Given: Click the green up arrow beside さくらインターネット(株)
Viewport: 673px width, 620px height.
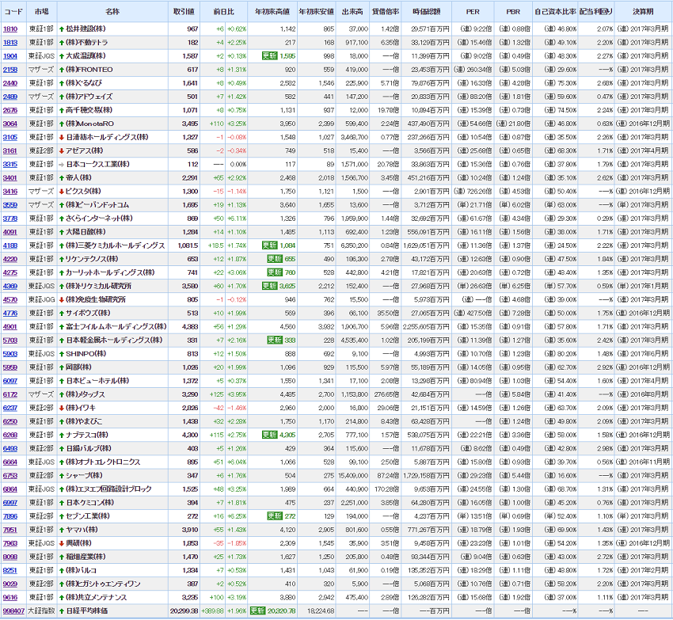Looking at the screenshot, I should pyautogui.click(x=62, y=219).
